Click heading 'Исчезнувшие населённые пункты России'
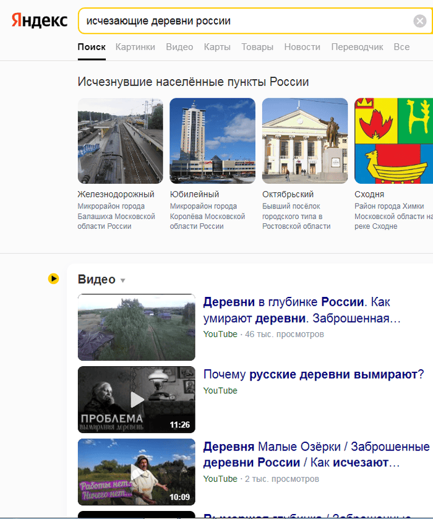The height and width of the screenshot is (519, 433). 193,82
